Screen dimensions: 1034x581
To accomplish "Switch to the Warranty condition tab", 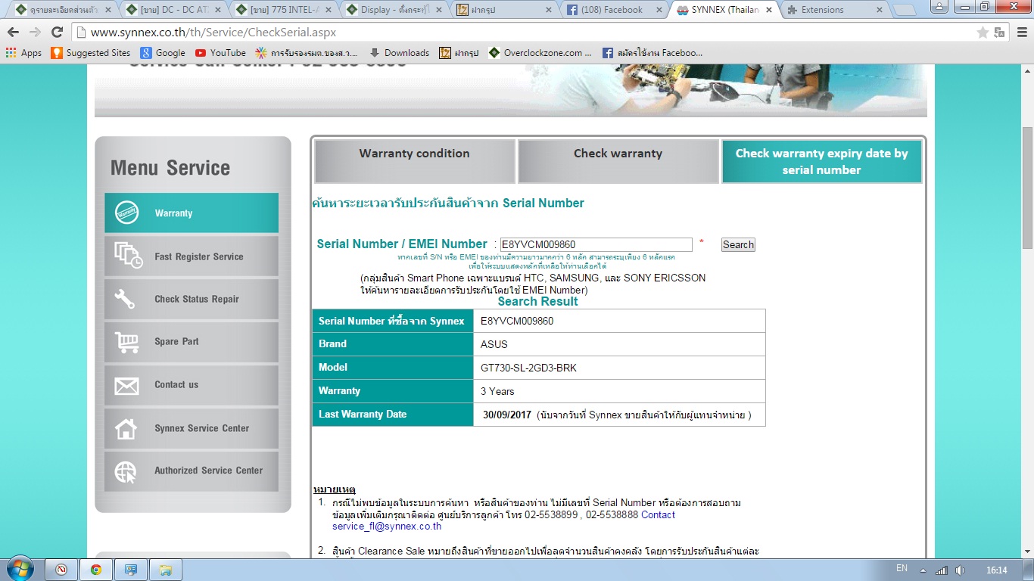I will pyautogui.click(x=415, y=160).
